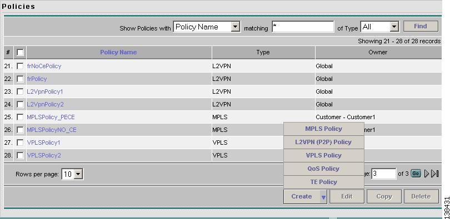
Task: Tick the MPLSPolicyNO_CE checkbox
Action: point(20,130)
